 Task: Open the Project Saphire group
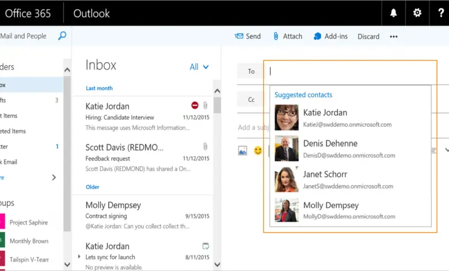pos(29,223)
